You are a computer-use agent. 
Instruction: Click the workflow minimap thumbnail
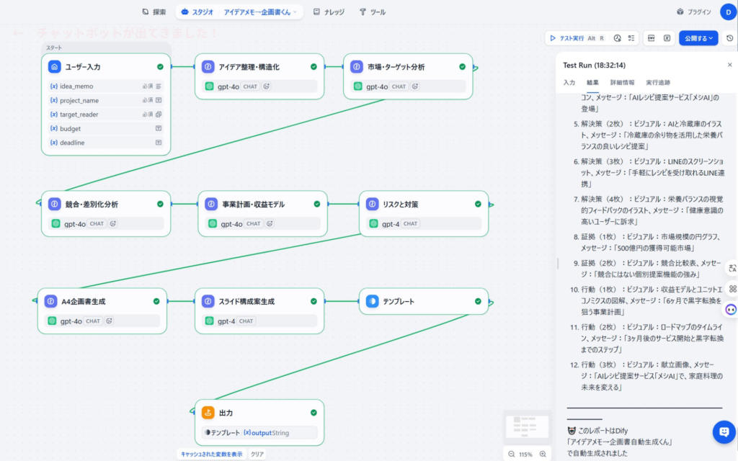coord(526,426)
